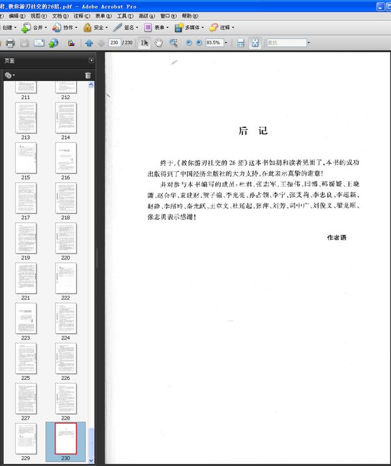Viewport: 391px width, 466px height.
Task: Open the 合并 (Combine) dropdown
Action: 34,27
